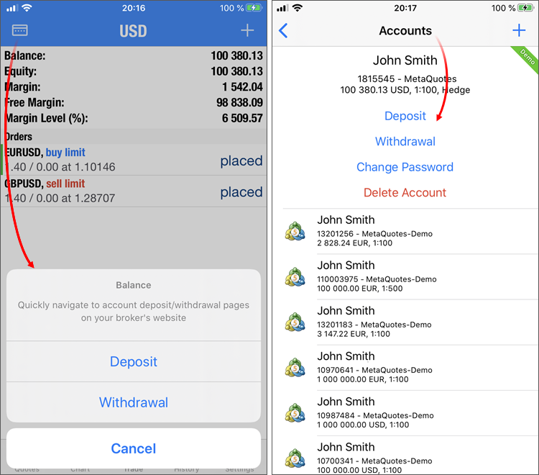Open Deposit link under account 1815545
Screen dimensions: 539x475
pyautogui.click(x=405, y=116)
